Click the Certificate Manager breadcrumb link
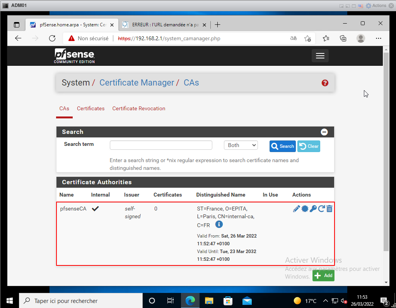This screenshot has width=396, height=308. tap(137, 83)
